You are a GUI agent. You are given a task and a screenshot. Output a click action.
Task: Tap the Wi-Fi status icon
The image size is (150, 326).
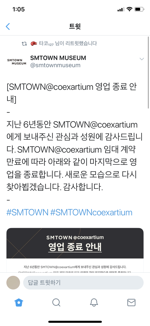(129, 9)
